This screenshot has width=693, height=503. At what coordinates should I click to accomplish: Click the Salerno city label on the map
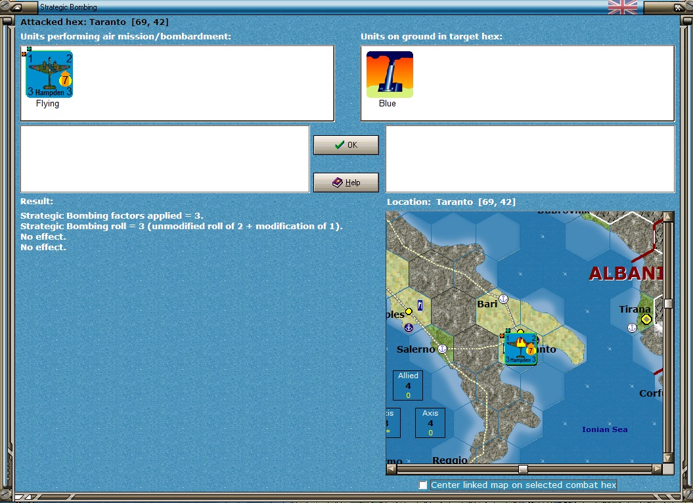416,349
